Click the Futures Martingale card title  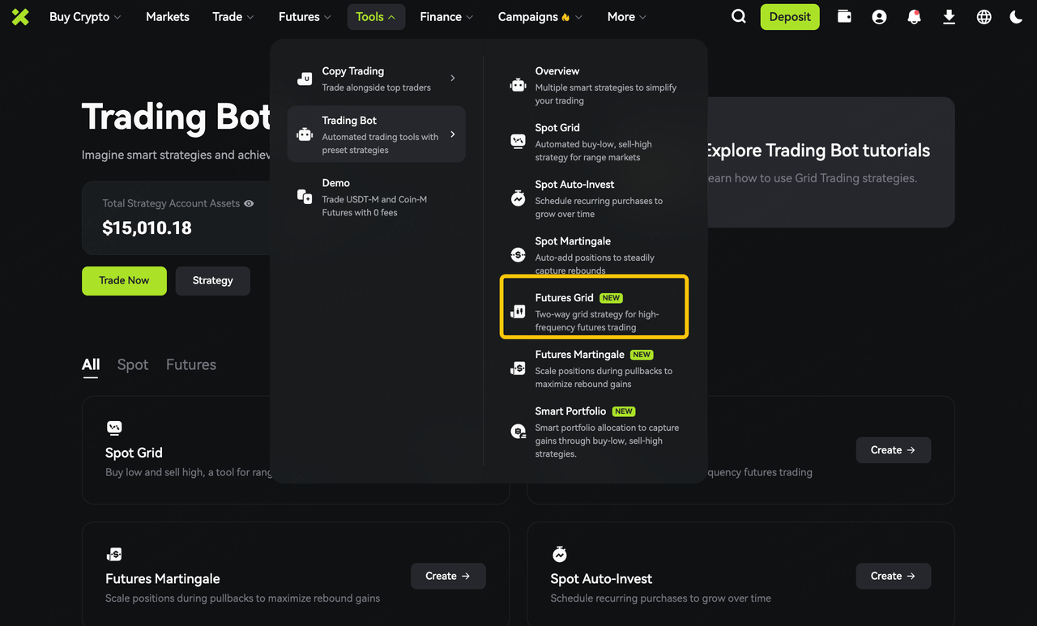click(x=163, y=578)
